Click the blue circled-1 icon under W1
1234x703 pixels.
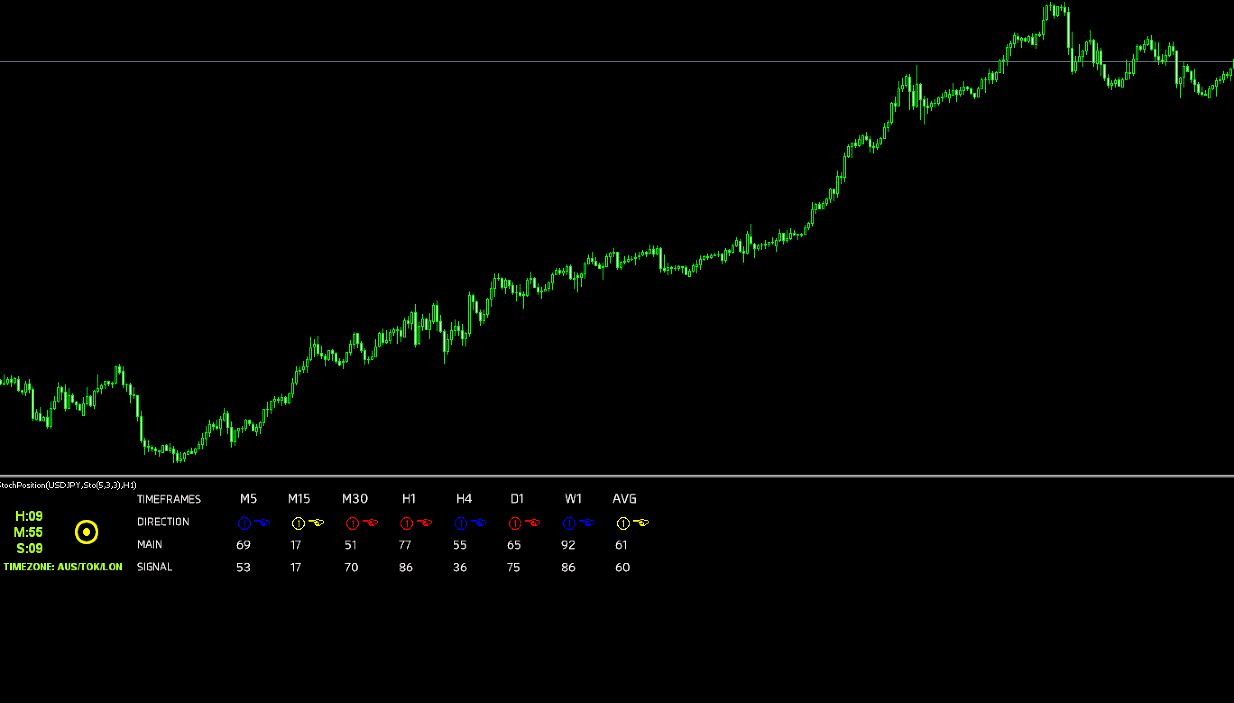(x=569, y=523)
